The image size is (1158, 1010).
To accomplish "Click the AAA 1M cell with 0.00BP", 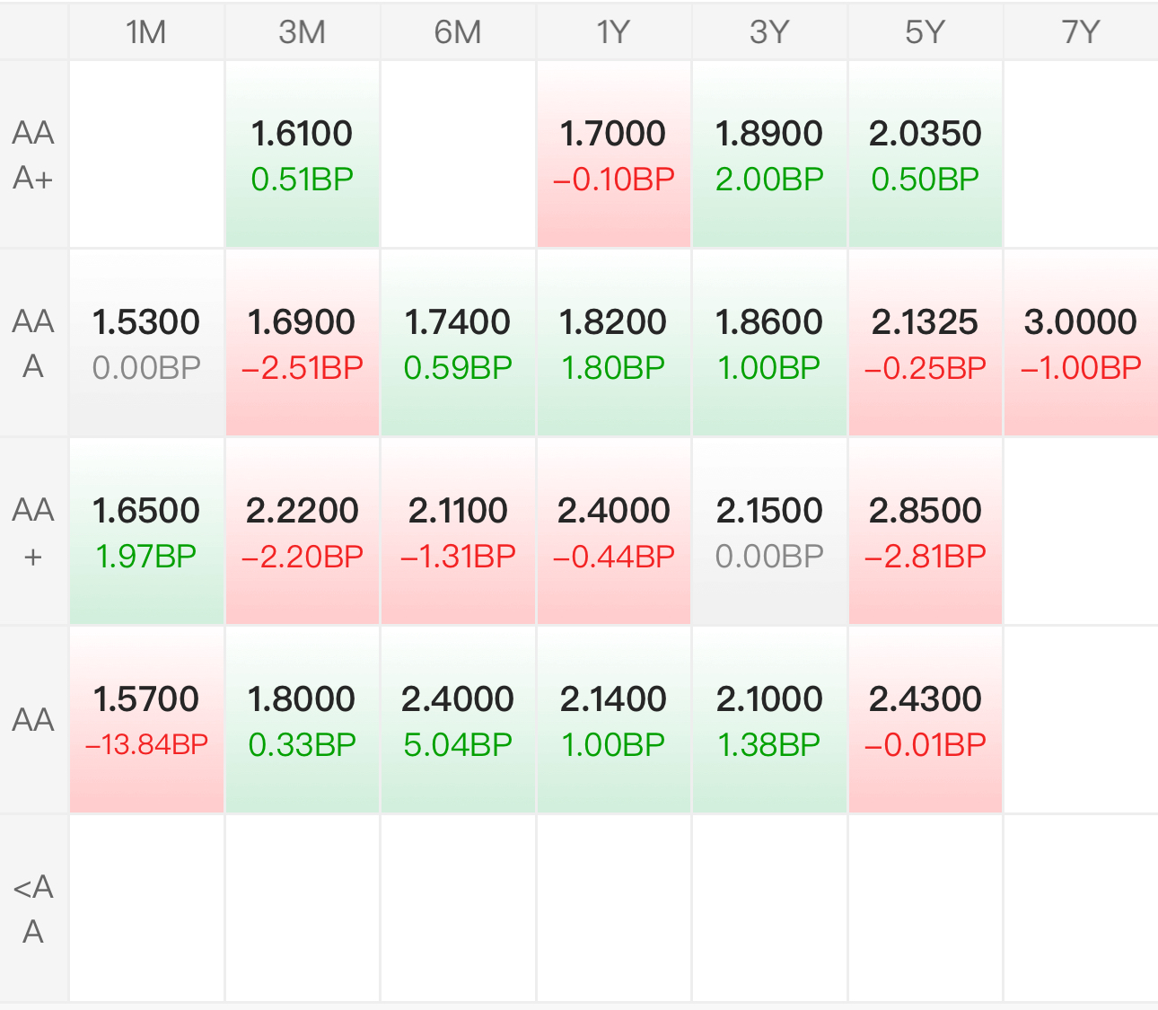I will [146, 343].
